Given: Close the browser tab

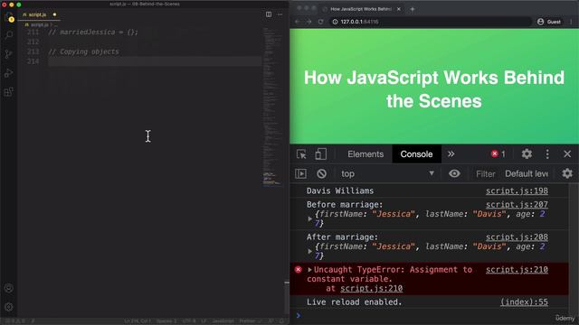Looking at the screenshot, I should coord(399,9).
